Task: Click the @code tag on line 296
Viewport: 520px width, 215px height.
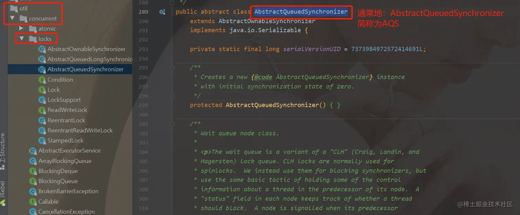Action: click(x=263, y=77)
